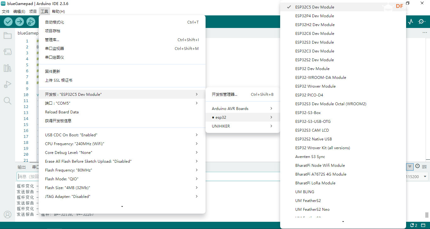Choose 串口监视器 from the Tools menu

click(x=54, y=48)
